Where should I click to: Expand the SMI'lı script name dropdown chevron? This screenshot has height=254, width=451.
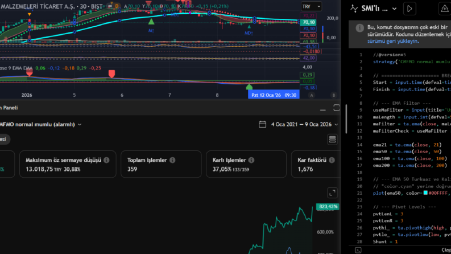pos(394,9)
